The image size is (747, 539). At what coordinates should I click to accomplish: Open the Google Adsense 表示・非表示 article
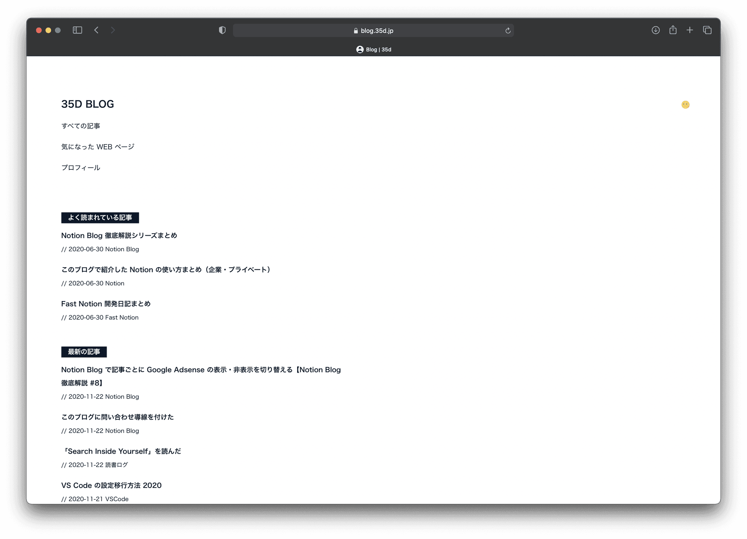pos(201,376)
